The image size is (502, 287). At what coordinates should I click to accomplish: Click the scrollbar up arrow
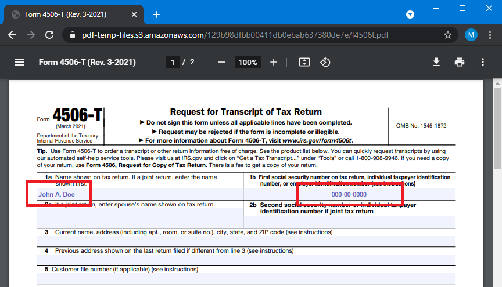point(497,83)
